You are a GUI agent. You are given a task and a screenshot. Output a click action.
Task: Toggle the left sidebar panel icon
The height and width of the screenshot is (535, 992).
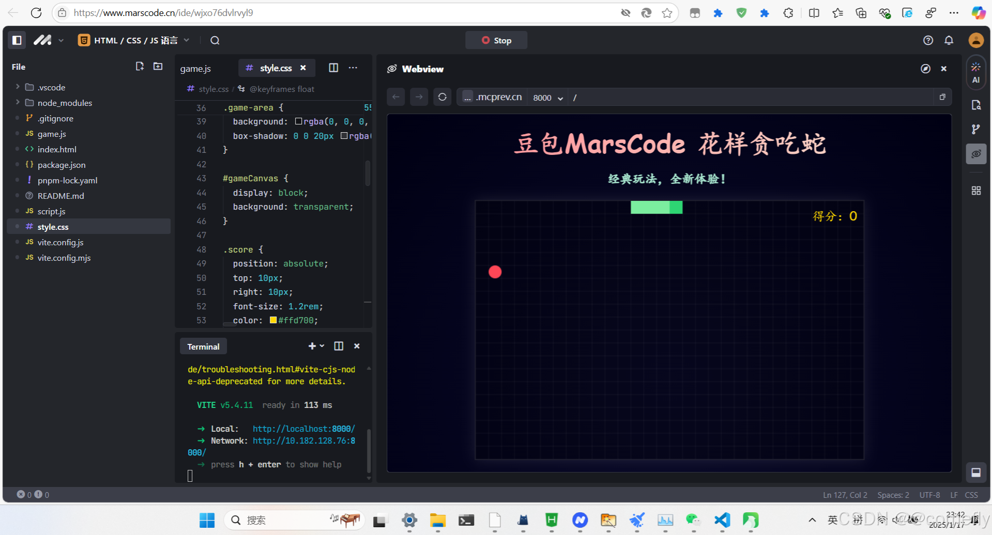tap(17, 40)
